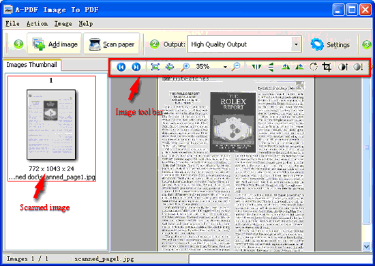Flip image horizontally
Screen dimensions: 375x266
[x=256, y=67]
